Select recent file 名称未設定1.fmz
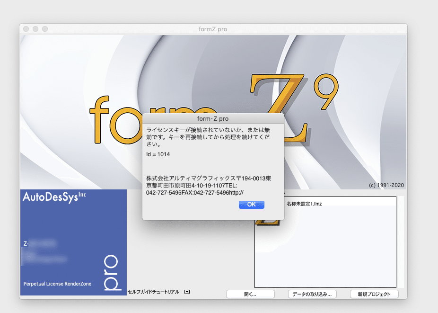The image size is (438, 313). 304,204
